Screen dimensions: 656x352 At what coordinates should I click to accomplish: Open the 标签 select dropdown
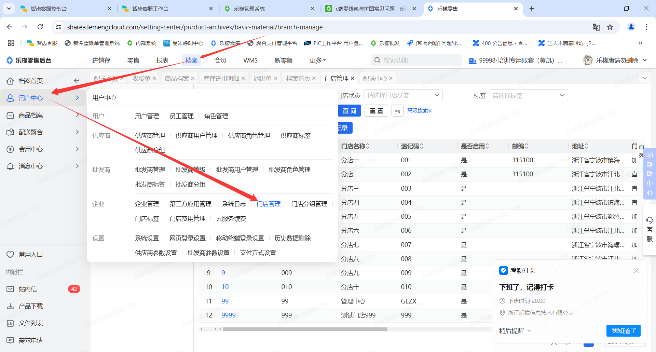click(528, 95)
